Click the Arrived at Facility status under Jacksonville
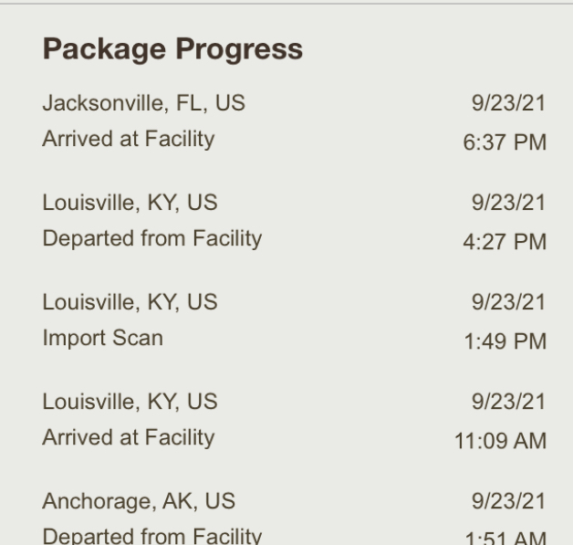Image resolution: width=573 pixels, height=545 pixels. tap(129, 140)
